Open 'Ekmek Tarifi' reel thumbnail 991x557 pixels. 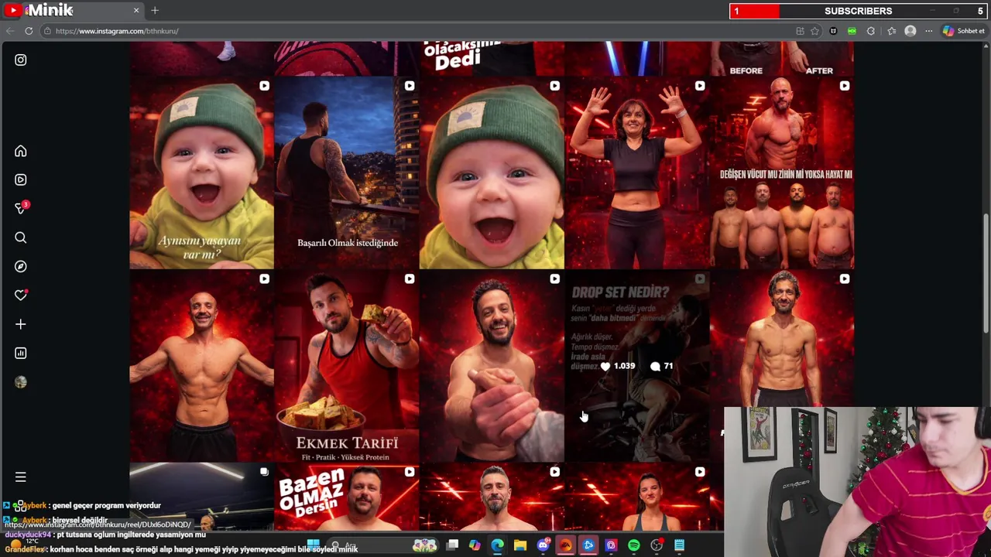click(x=347, y=365)
